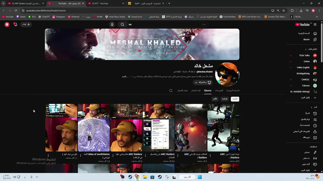Open Subscriptions (الاشتراكات) section chevron
The height and width of the screenshot is (181, 323).
pos(306,49)
